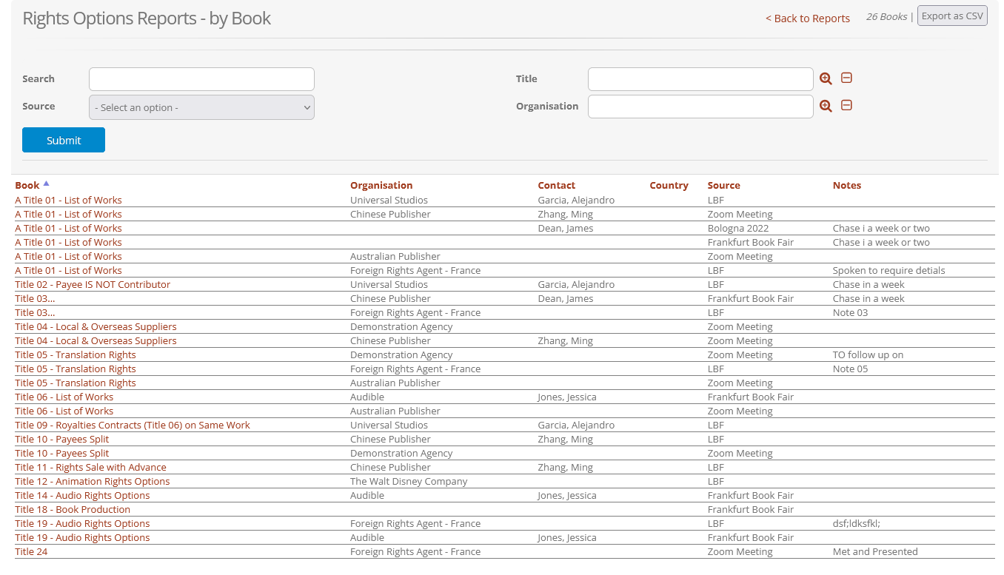Open the Source dropdown
The width and height of the screenshot is (1004, 575).
coord(201,107)
